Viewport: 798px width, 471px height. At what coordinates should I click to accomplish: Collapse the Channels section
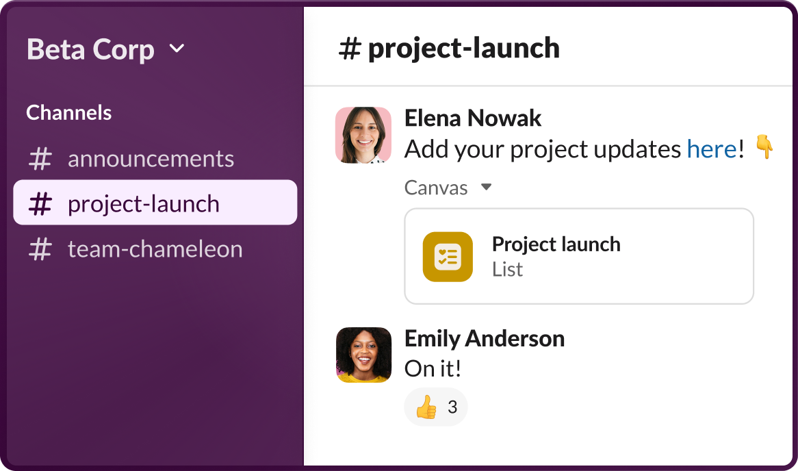[68, 112]
